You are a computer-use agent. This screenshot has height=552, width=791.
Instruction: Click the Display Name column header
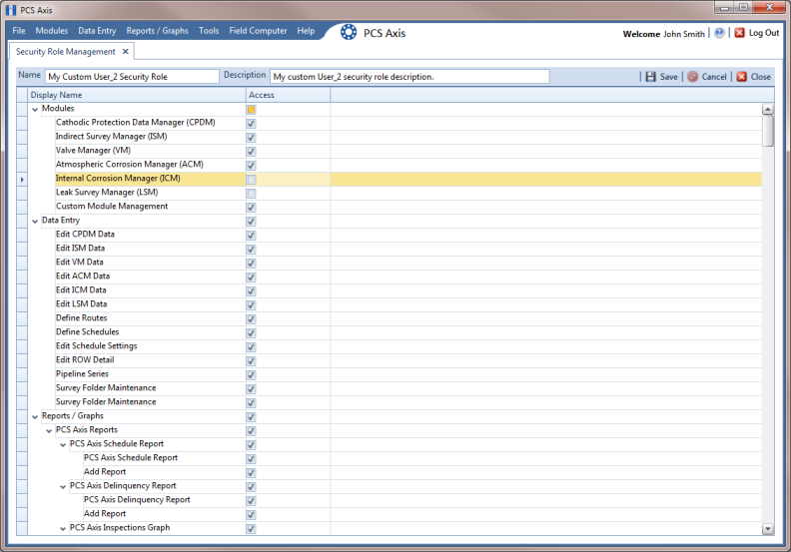tap(137, 95)
